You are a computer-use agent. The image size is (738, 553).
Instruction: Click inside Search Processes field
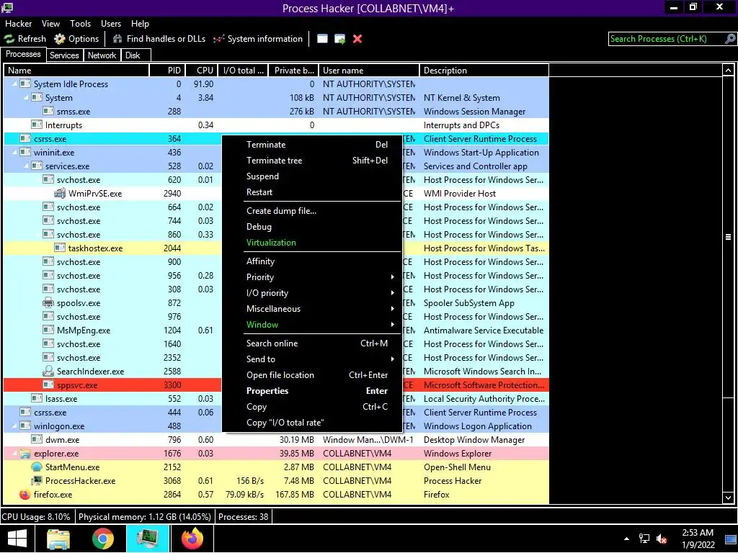click(666, 39)
